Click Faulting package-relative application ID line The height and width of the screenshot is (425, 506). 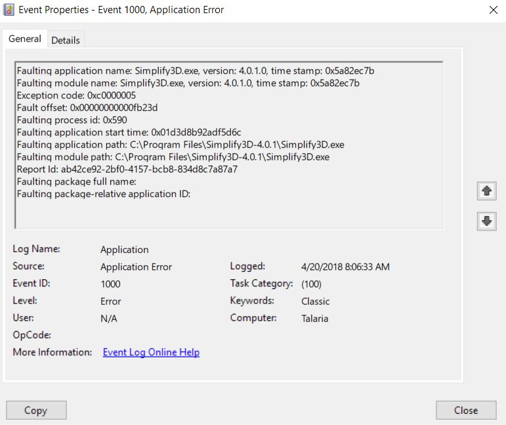[104, 194]
